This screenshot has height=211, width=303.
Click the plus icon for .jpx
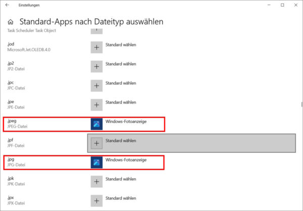click(96, 200)
